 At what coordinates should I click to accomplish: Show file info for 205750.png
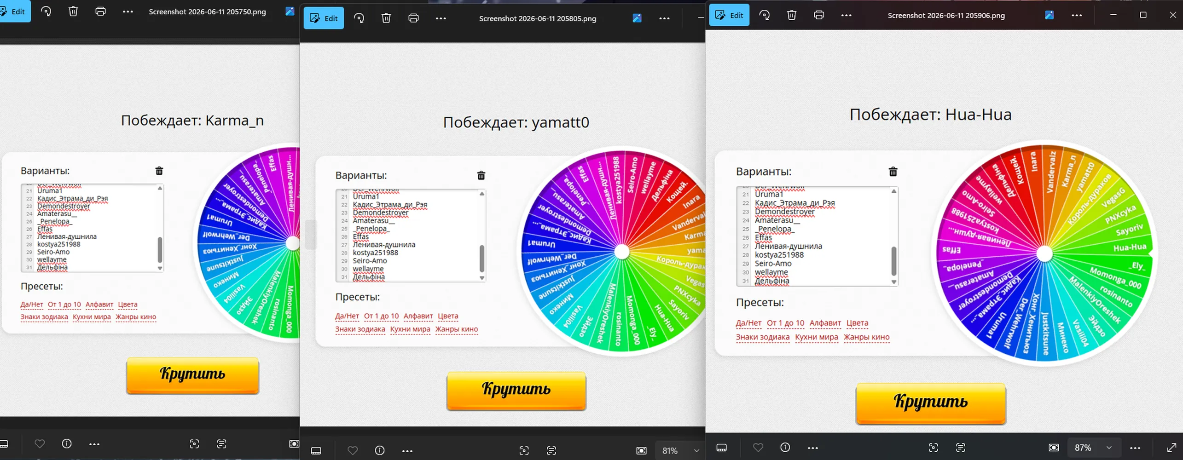(x=67, y=444)
